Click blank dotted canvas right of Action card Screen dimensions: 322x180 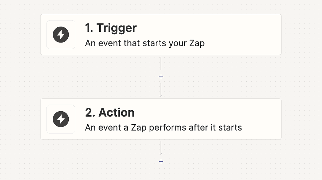click(301, 119)
